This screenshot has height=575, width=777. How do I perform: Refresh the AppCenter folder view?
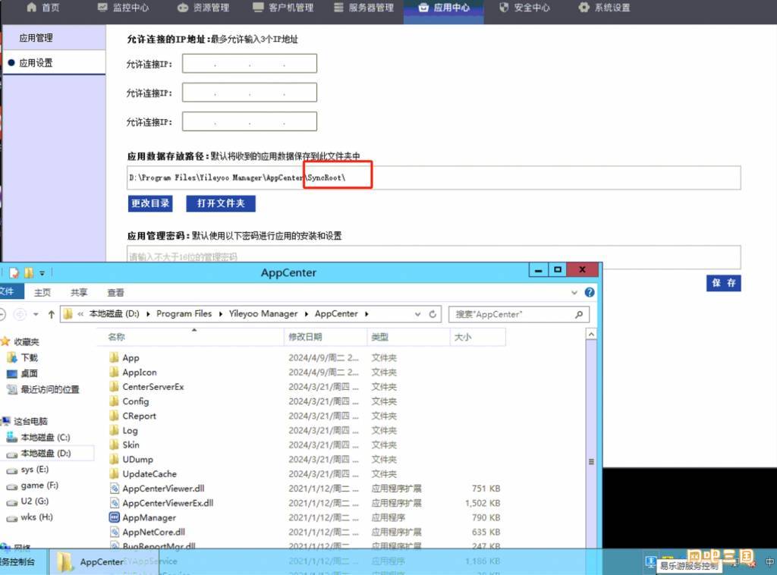pyautogui.click(x=433, y=314)
